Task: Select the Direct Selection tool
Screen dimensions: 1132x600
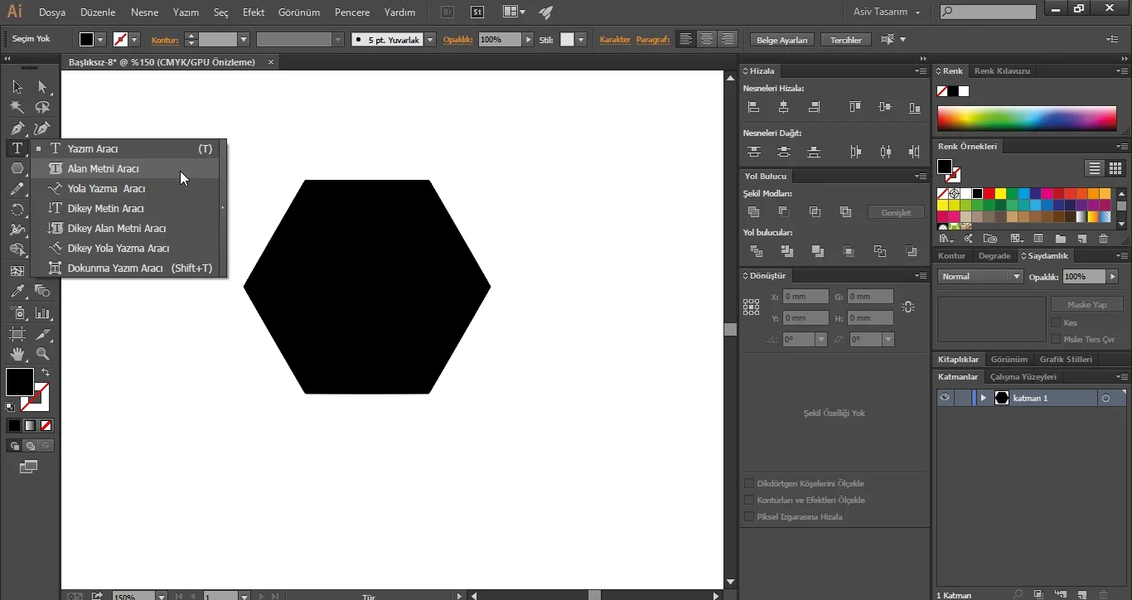Action: [x=42, y=87]
